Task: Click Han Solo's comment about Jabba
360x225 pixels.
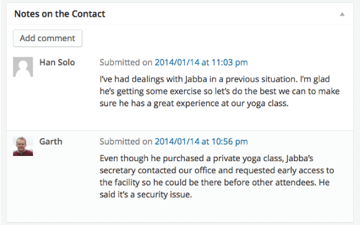Action: pos(219,91)
